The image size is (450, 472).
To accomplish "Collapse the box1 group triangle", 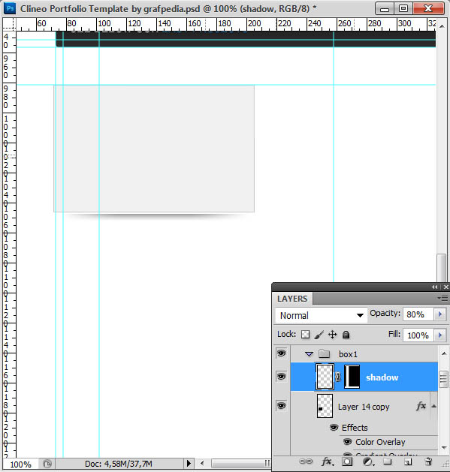I will tap(309, 354).
